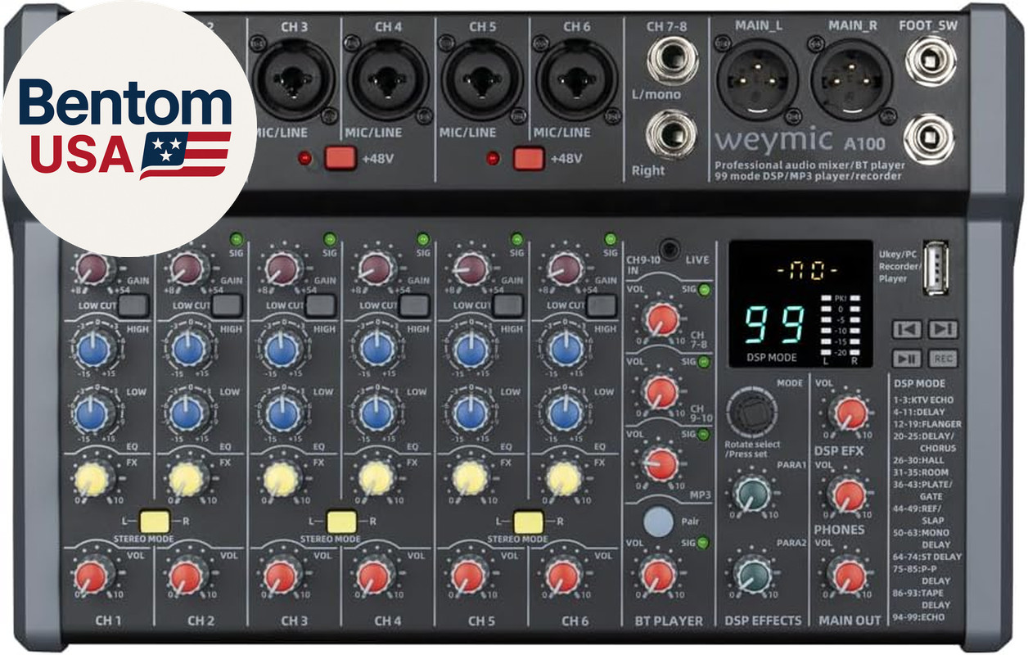Toggle the CH 6 LOW CUT button

point(602,306)
